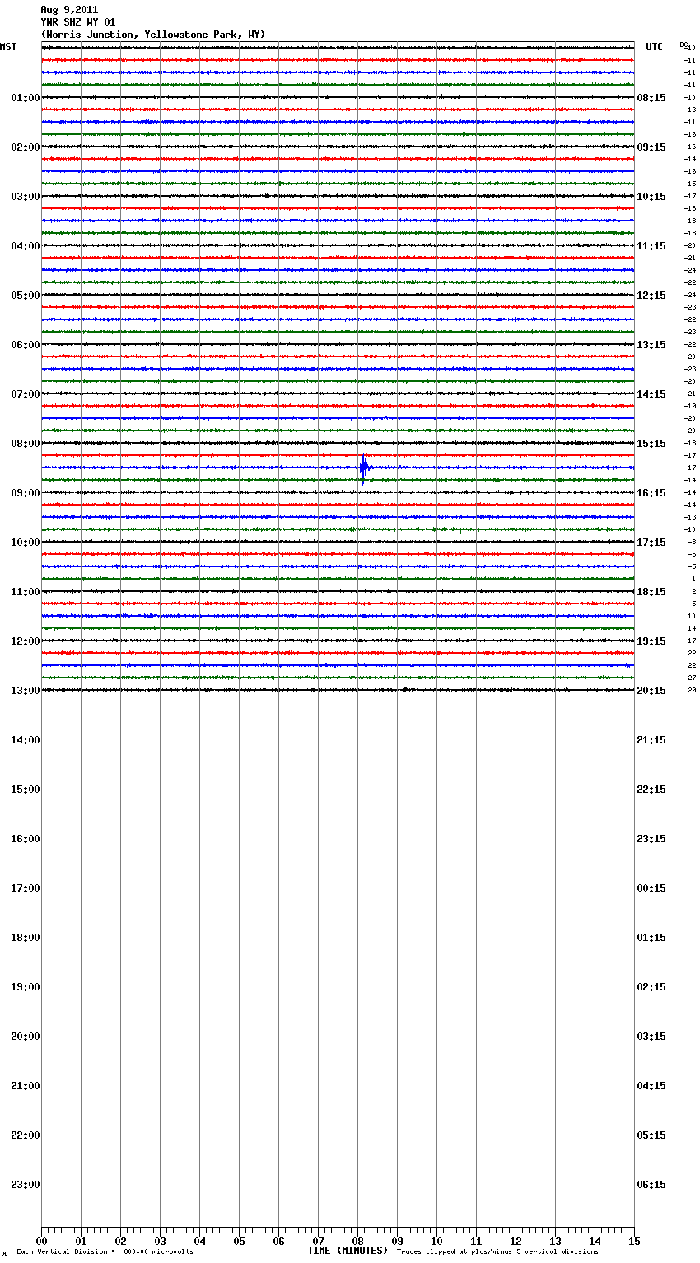Select the 09:00 MST time label
The image size is (700, 1263).
point(26,493)
